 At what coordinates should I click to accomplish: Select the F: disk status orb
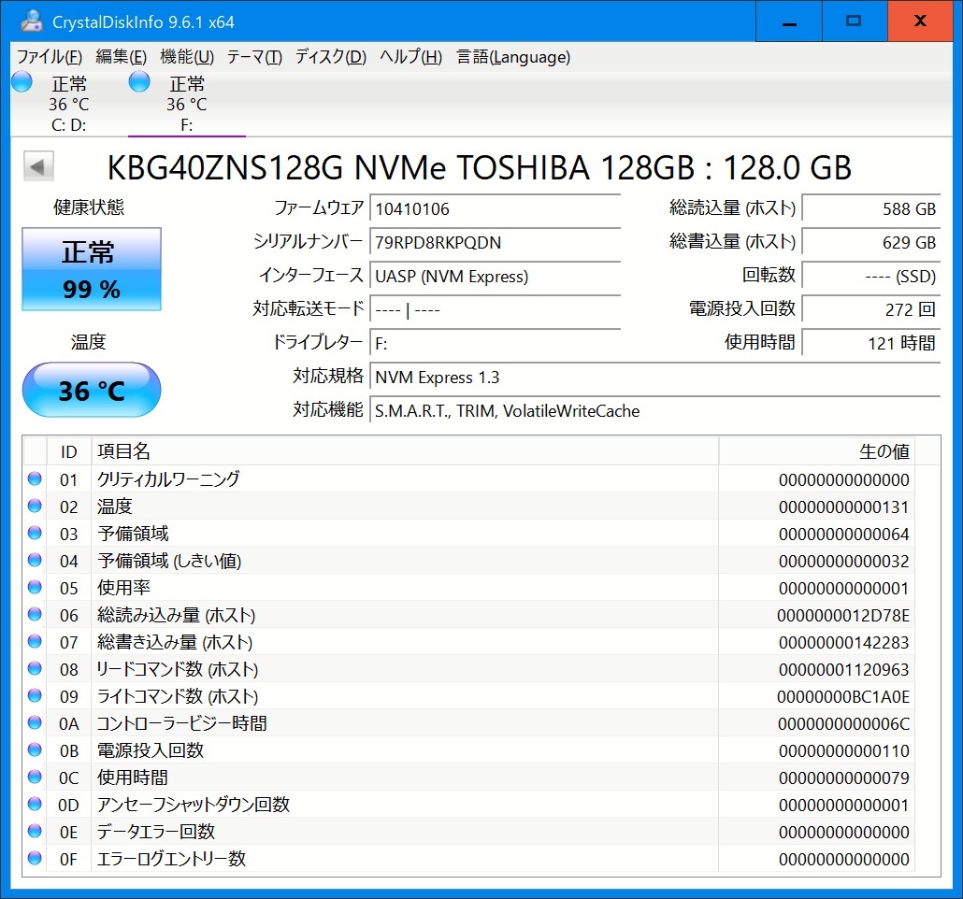click(139, 82)
